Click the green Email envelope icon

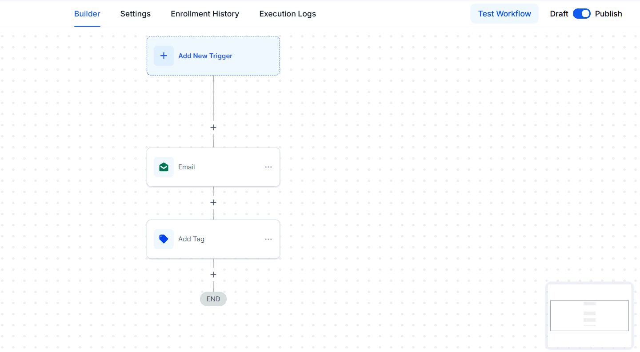[164, 167]
